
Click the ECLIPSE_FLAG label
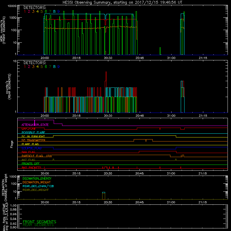point(31,148)
